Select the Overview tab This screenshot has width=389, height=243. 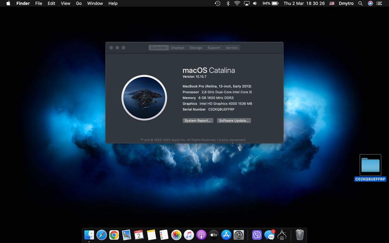click(159, 47)
